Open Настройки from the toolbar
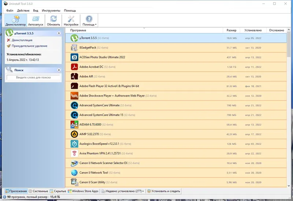 point(71,20)
